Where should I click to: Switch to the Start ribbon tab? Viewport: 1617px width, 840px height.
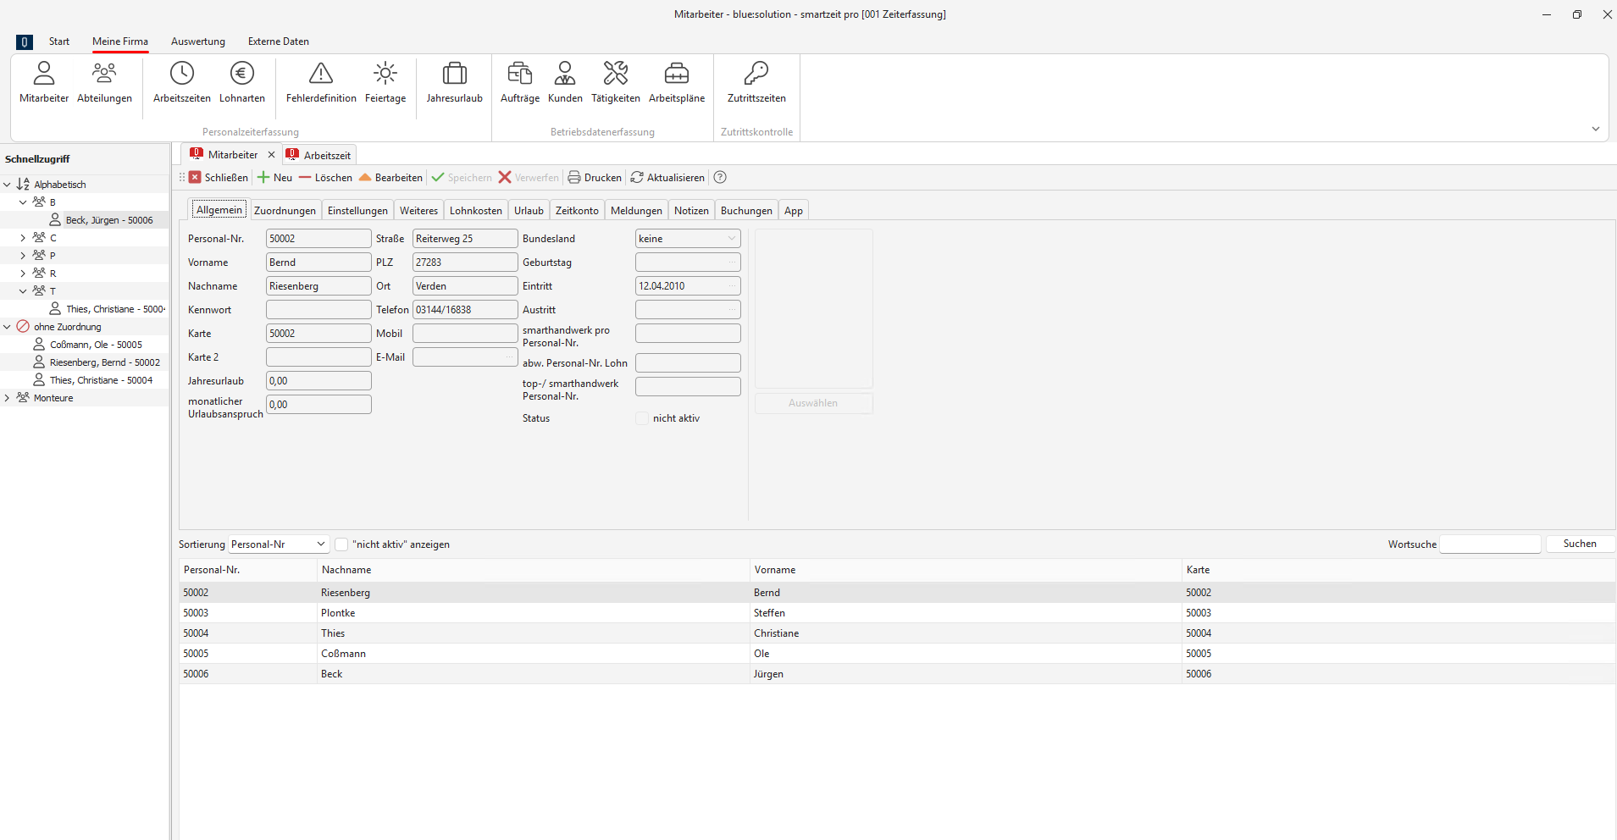click(x=59, y=41)
